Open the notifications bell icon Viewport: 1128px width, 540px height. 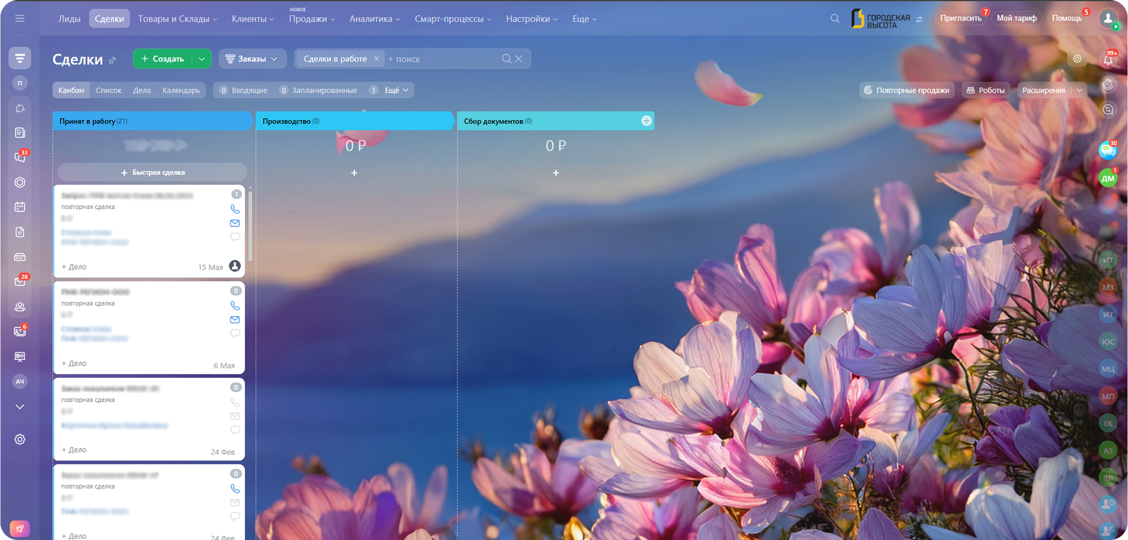pos(1108,59)
